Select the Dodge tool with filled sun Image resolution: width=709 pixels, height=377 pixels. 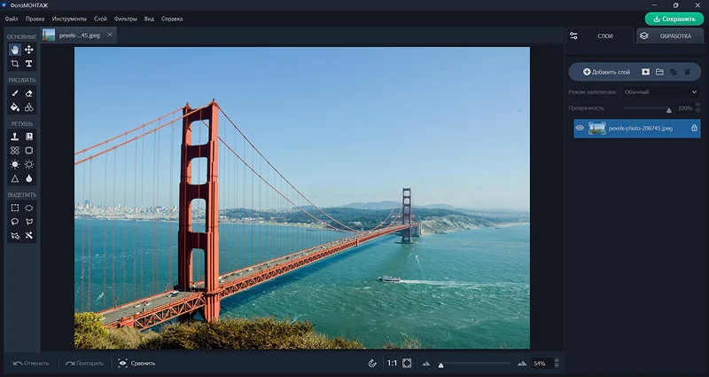pyautogui.click(x=15, y=164)
